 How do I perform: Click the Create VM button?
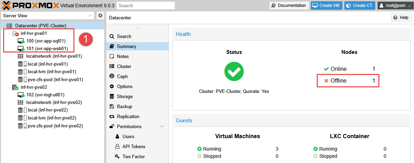[x=326, y=6]
